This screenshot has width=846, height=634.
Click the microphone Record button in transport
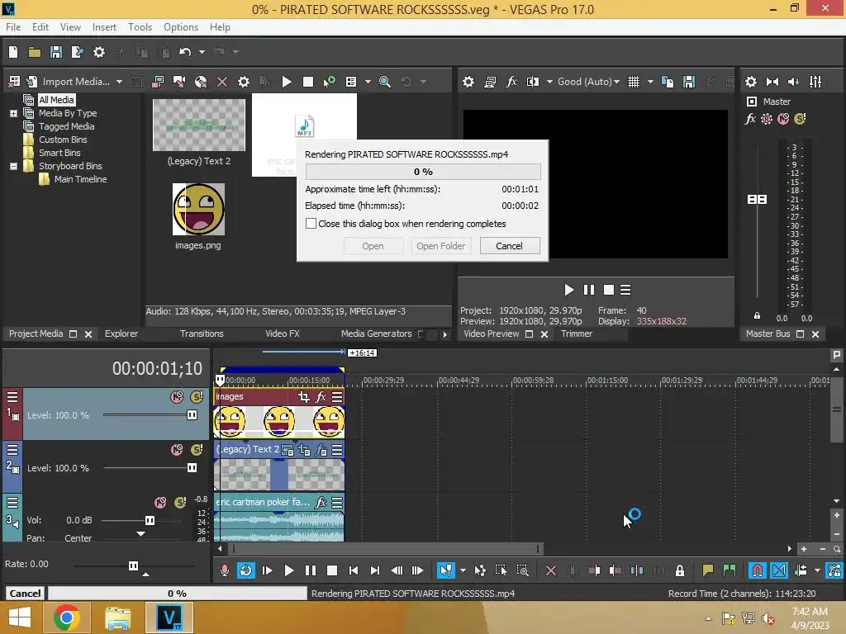(x=225, y=570)
